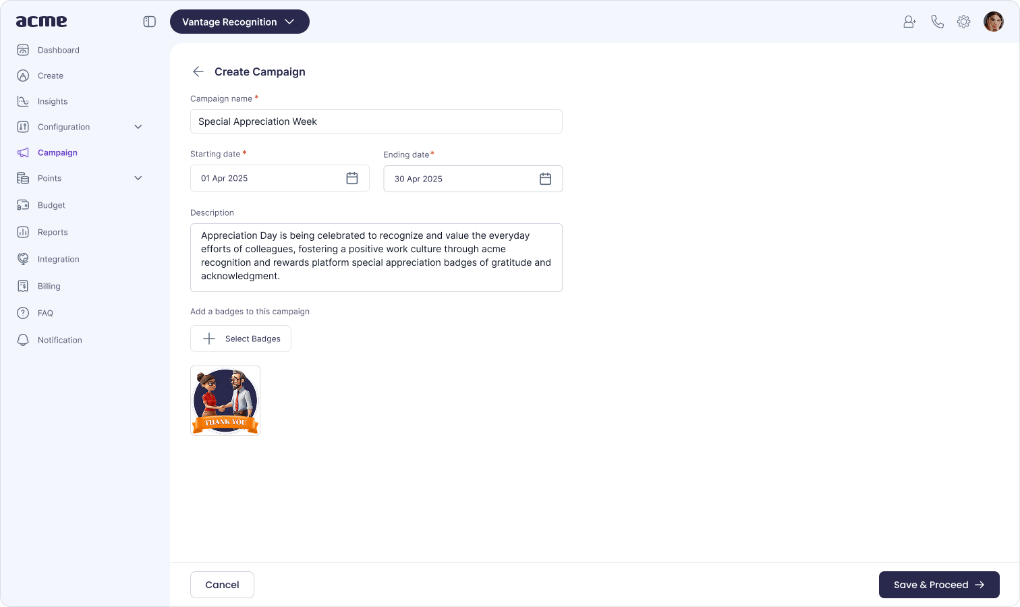This screenshot has height=607, width=1020.
Task: Open the settings gear icon
Action: pyautogui.click(x=964, y=22)
